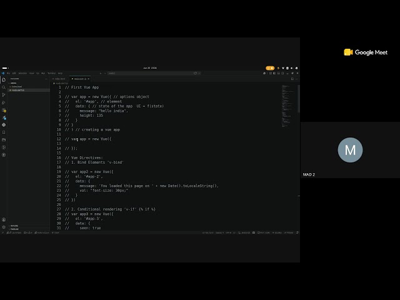Switch to the index.html editor tab
Image resolution: width=400 pixels, height=300 pixels.
click(x=60, y=79)
